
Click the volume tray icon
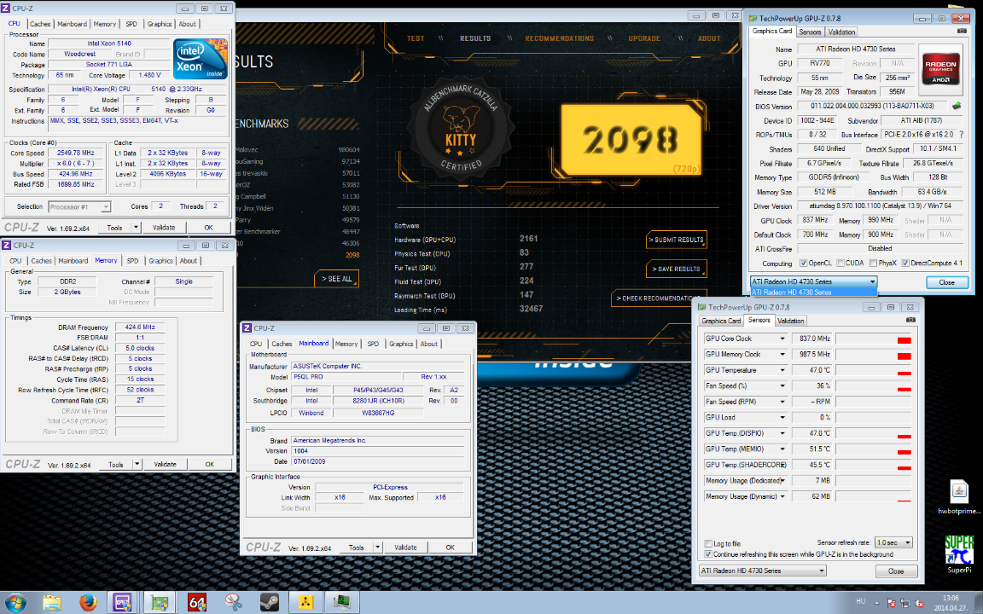[920, 604]
